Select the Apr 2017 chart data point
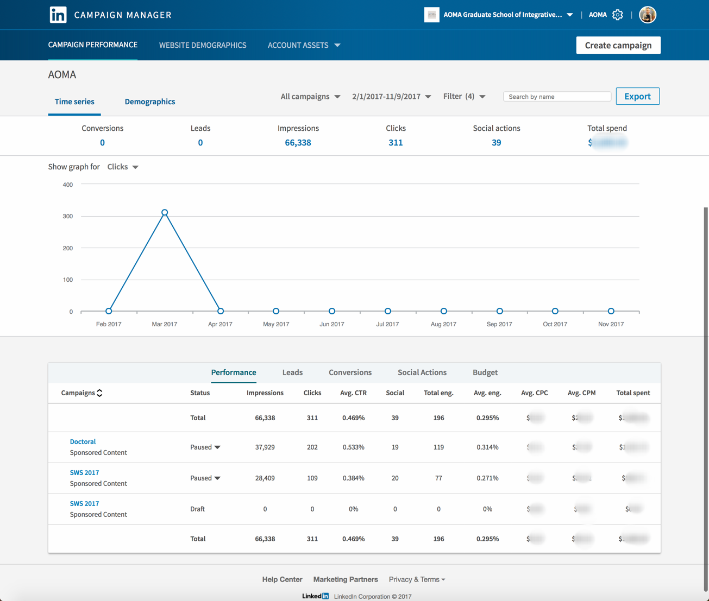 pyautogui.click(x=221, y=311)
